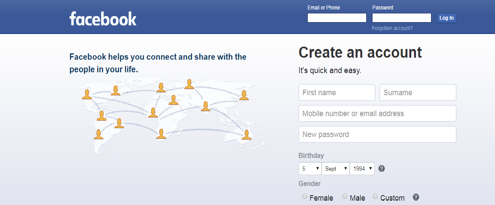The image size is (495, 205).
Task: Open the Forgotten account? link
Action: pos(392,28)
